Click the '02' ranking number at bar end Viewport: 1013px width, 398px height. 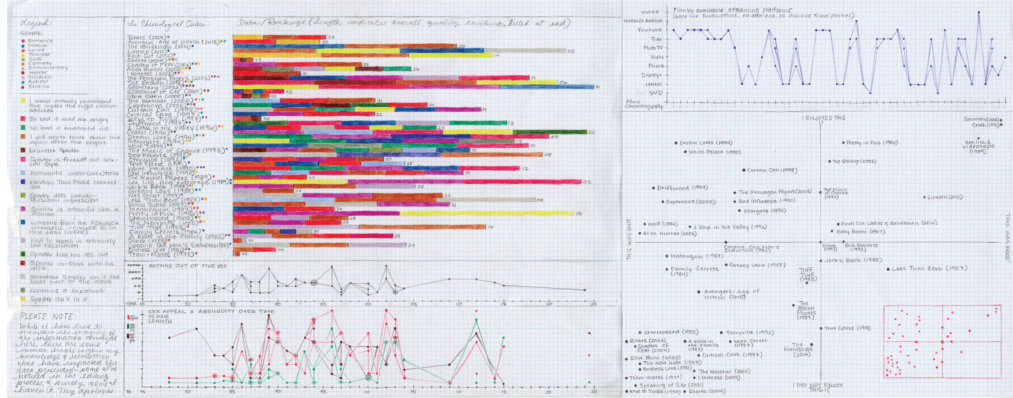pyautogui.click(x=592, y=132)
